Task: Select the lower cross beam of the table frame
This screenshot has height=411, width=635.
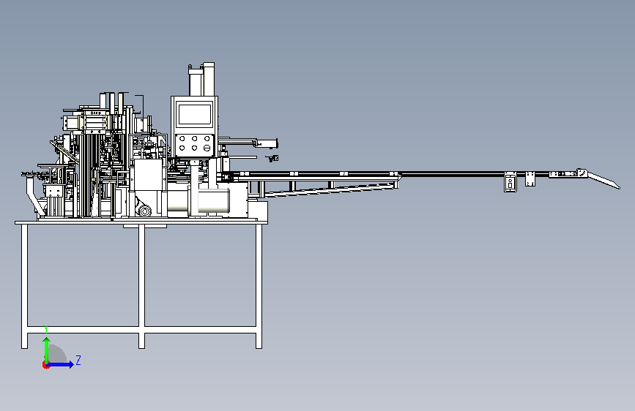Action: 142,330
